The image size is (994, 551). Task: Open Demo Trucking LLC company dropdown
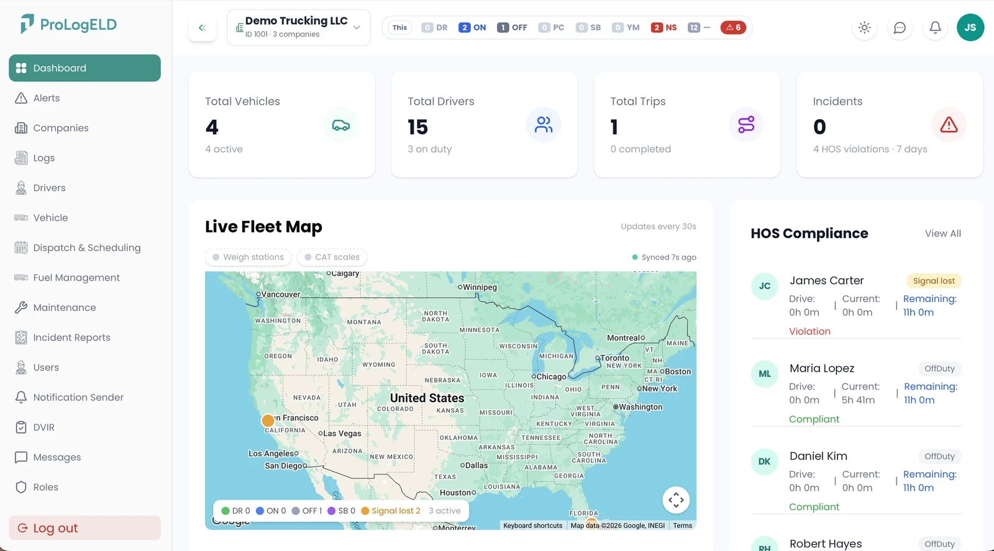(x=299, y=27)
